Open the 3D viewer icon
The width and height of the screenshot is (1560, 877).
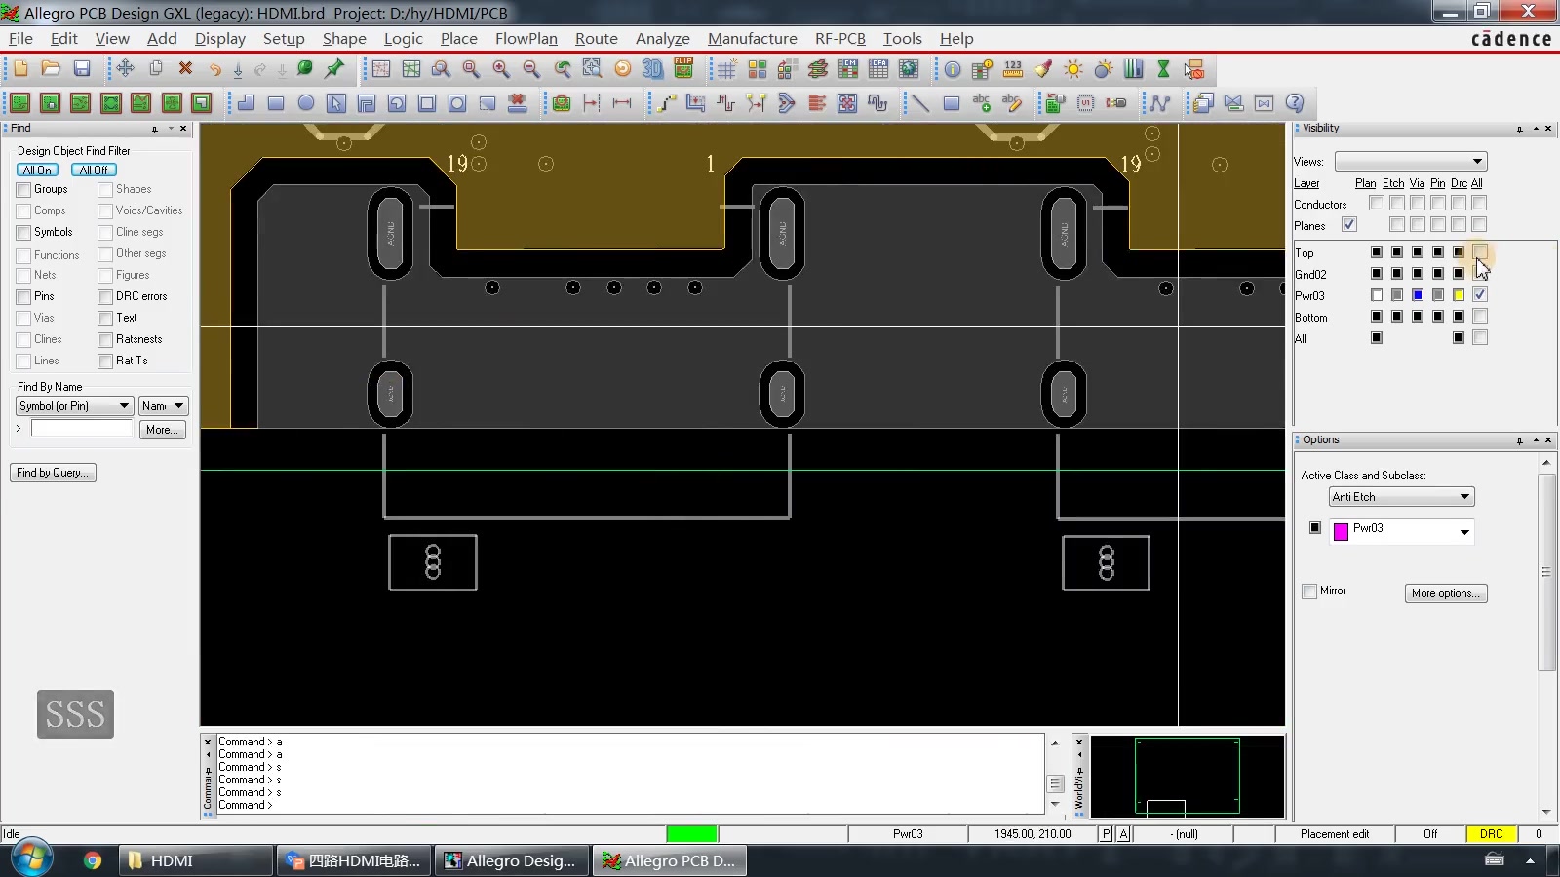652,69
